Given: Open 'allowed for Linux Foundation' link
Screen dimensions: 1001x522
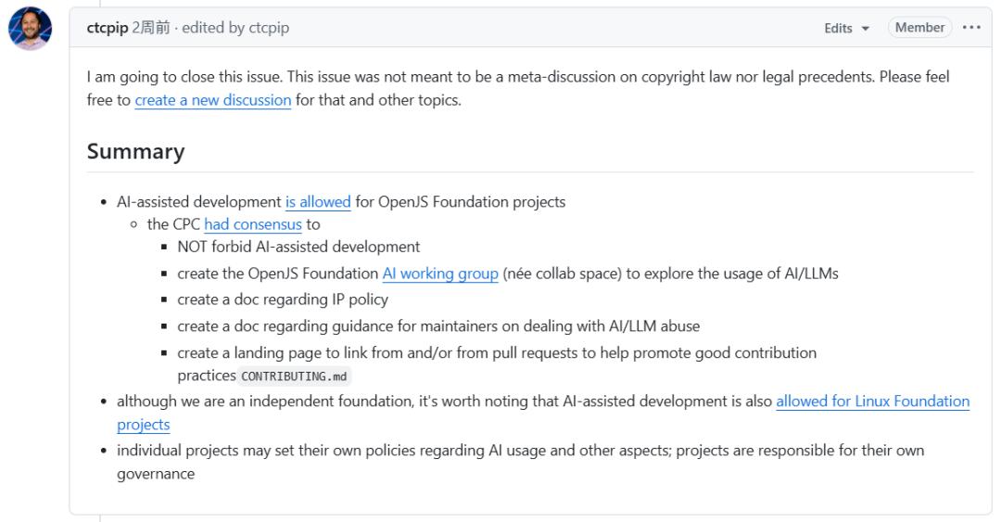Looking at the screenshot, I should [x=872, y=401].
